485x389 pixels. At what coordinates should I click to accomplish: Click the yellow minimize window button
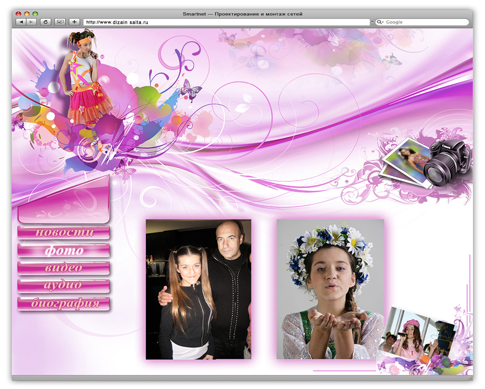27,14
